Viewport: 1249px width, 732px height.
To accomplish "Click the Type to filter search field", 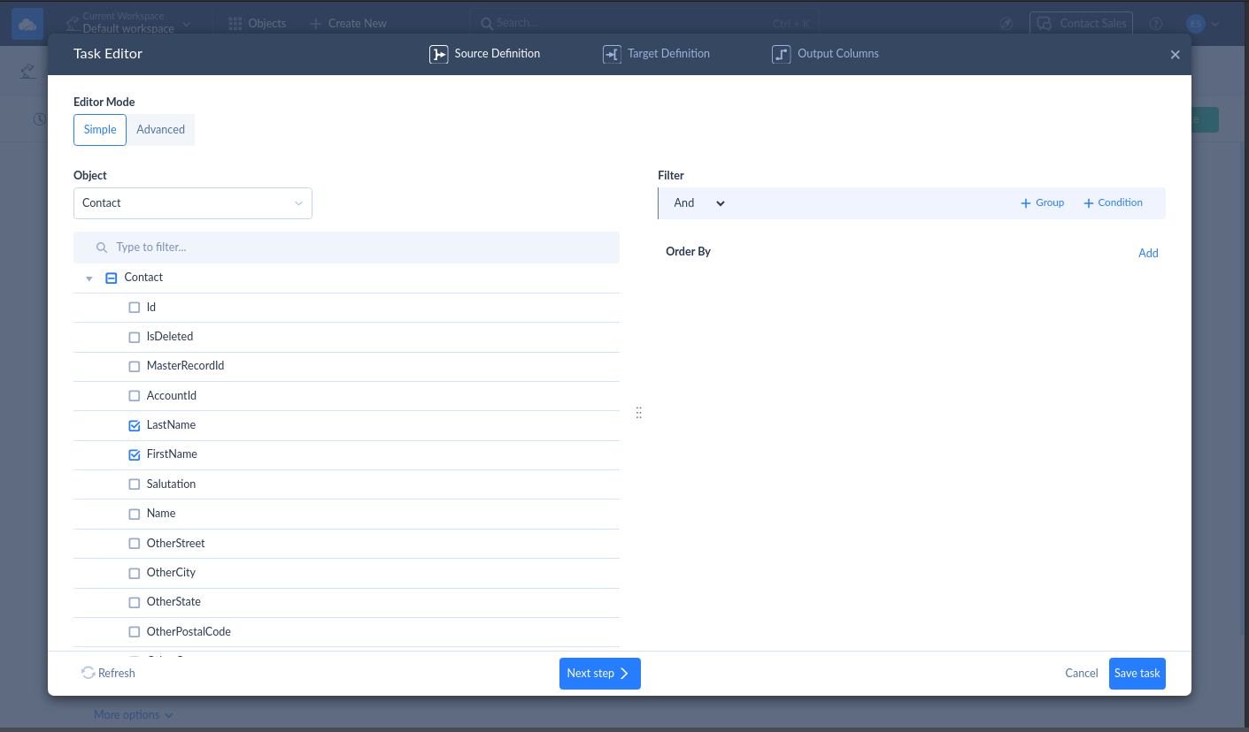I will pos(345,248).
